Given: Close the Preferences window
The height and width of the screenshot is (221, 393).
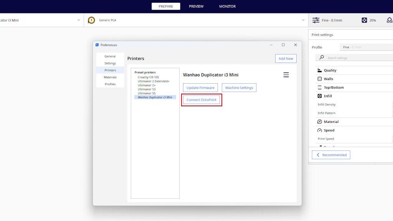Looking at the screenshot, I should pyautogui.click(x=296, y=45).
